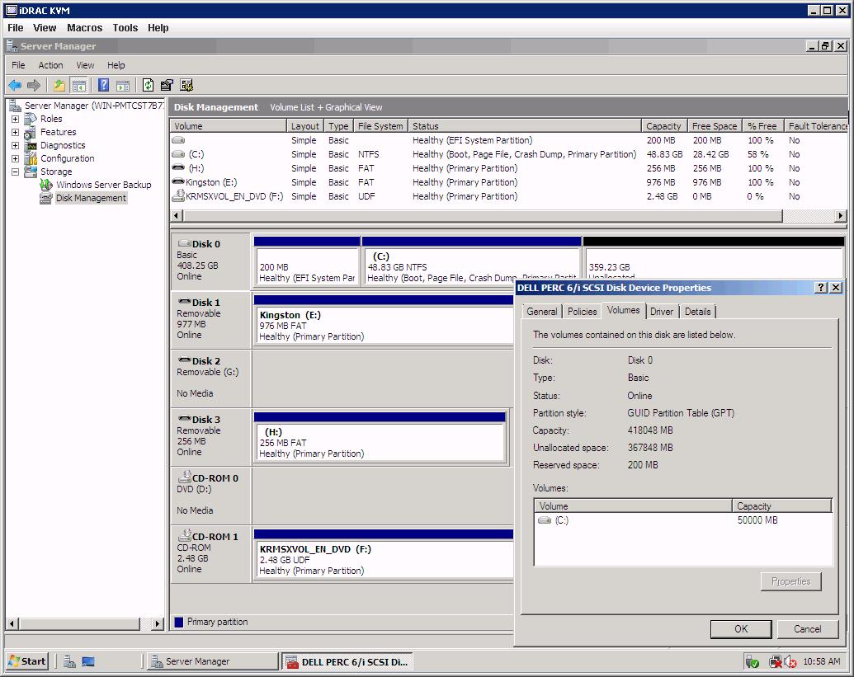Click the green Refresh toolbar icon
The image size is (854, 677).
point(148,85)
